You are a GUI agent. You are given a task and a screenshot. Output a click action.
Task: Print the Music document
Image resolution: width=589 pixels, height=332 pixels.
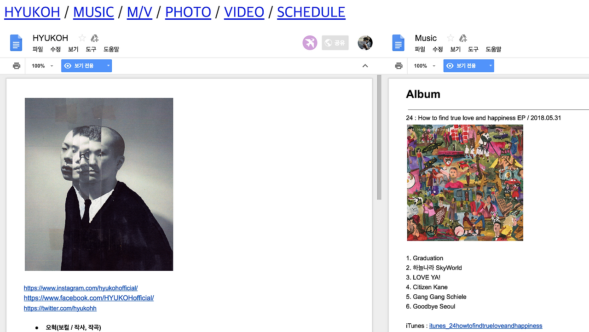point(399,66)
